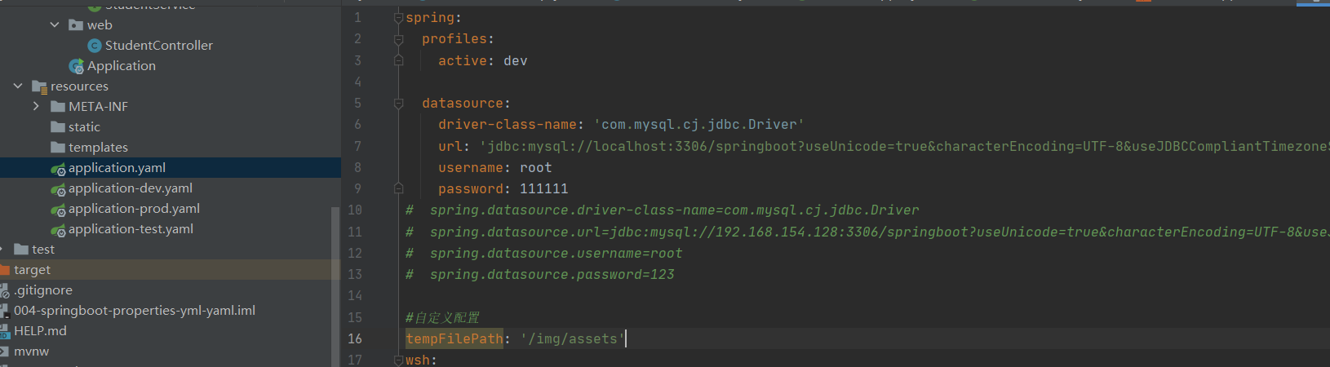Click the StudentController class icon

(95, 46)
